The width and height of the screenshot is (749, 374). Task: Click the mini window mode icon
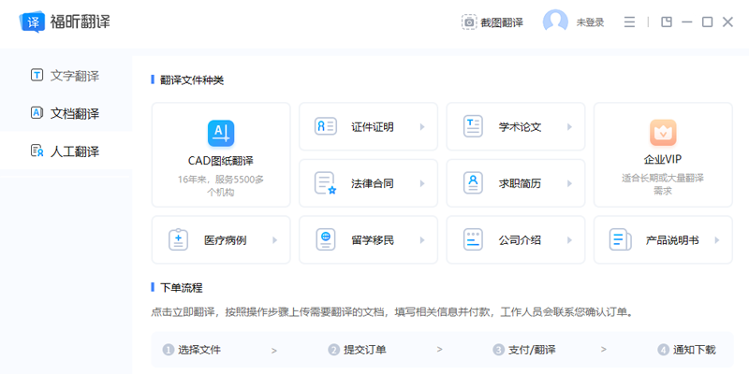click(x=667, y=22)
